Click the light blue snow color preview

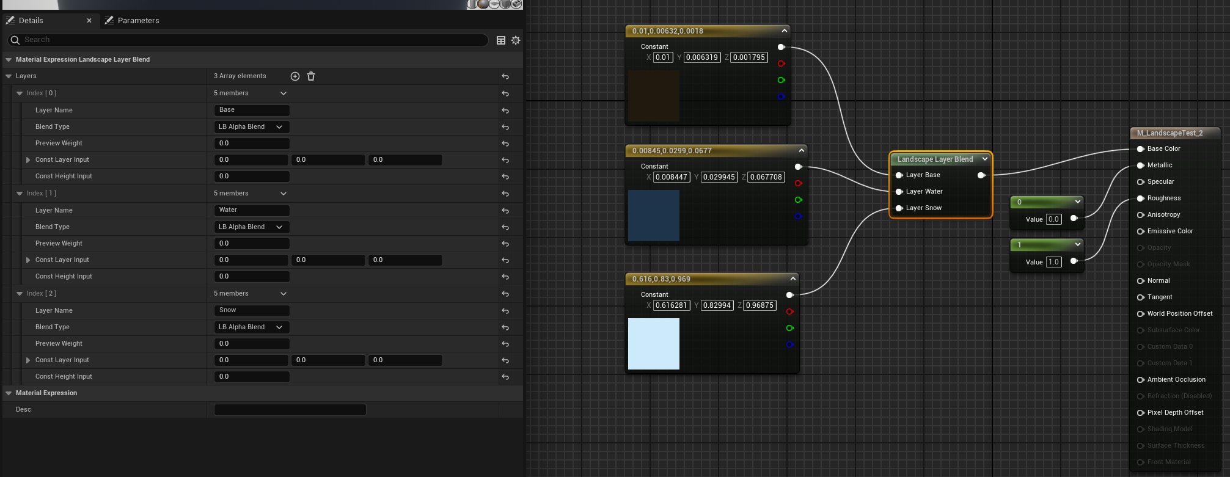[x=653, y=344]
